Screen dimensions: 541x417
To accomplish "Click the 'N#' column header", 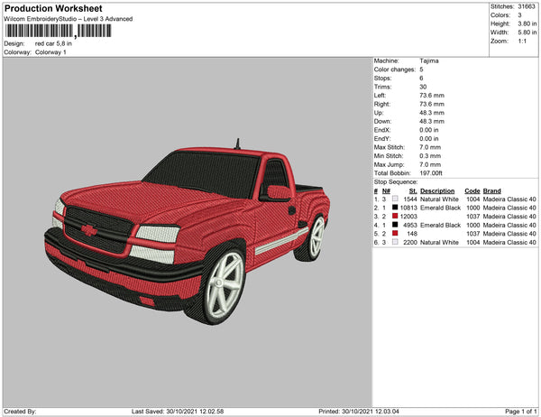I will coord(386,190).
